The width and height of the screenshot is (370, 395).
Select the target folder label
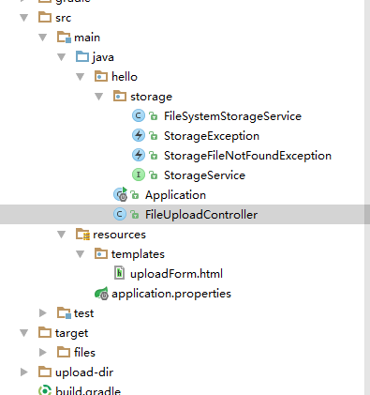pos(71,333)
